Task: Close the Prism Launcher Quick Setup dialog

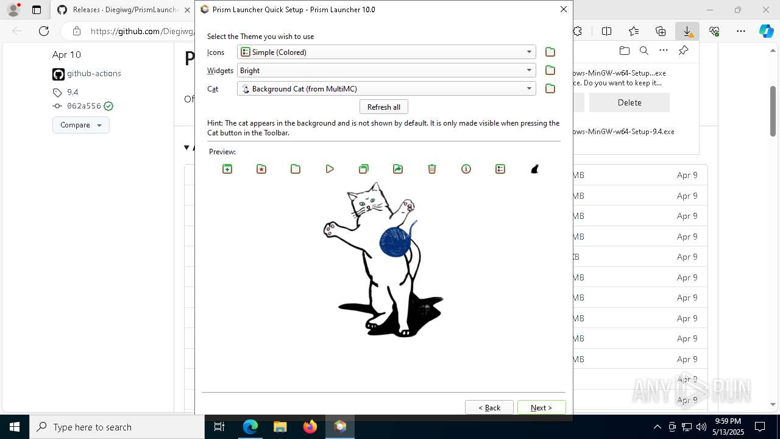Action: [564, 9]
